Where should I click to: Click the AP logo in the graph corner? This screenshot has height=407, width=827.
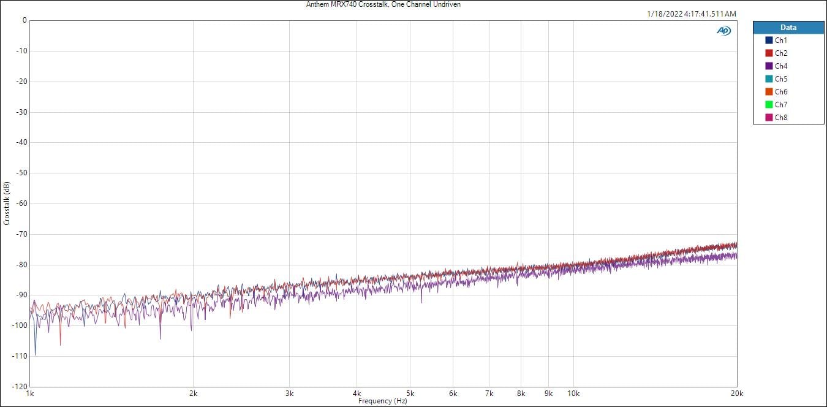pos(724,31)
